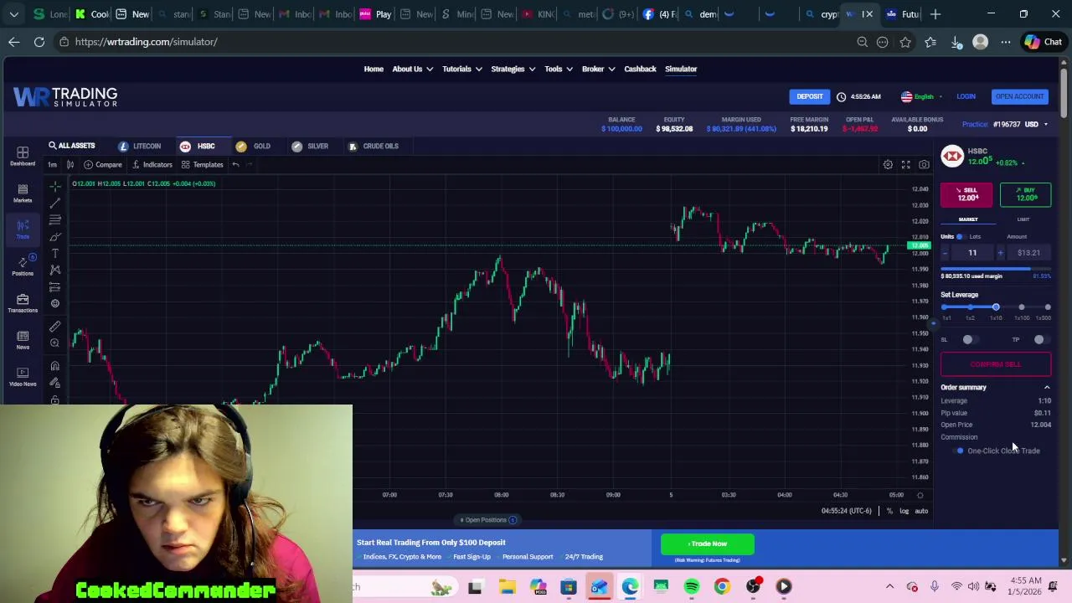Screen dimensions: 1072x603
Task: Open Video News in the left sidebar
Action: pyautogui.click(x=23, y=376)
